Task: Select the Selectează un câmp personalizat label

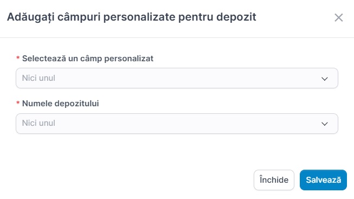Action: pos(88,59)
